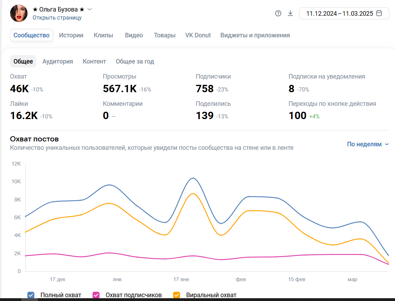Viewport: 395px width, 301px height.
Task: Click the Охват value 46K
Action: pos(20,89)
